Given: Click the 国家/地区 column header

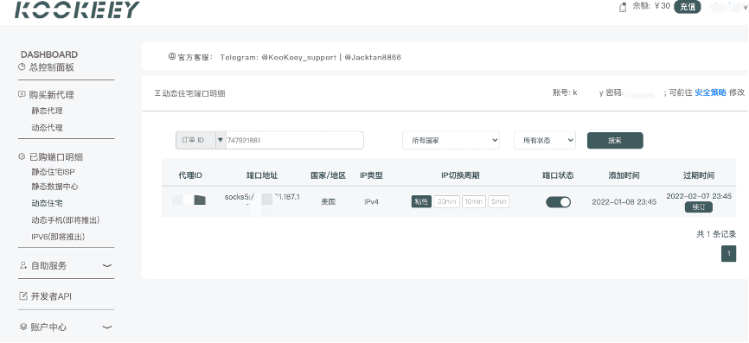Looking at the screenshot, I should click(x=328, y=175).
